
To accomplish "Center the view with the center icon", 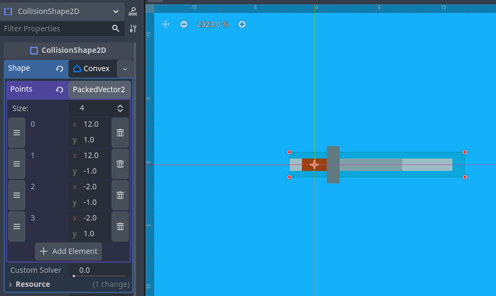I will click(166, 24).
